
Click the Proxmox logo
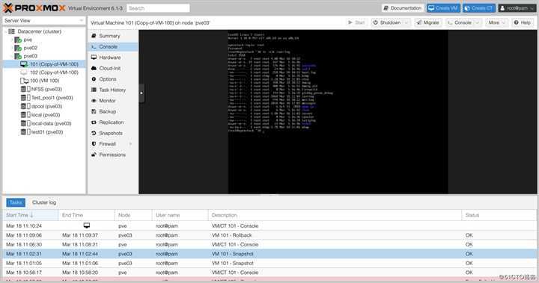[34, 8]
